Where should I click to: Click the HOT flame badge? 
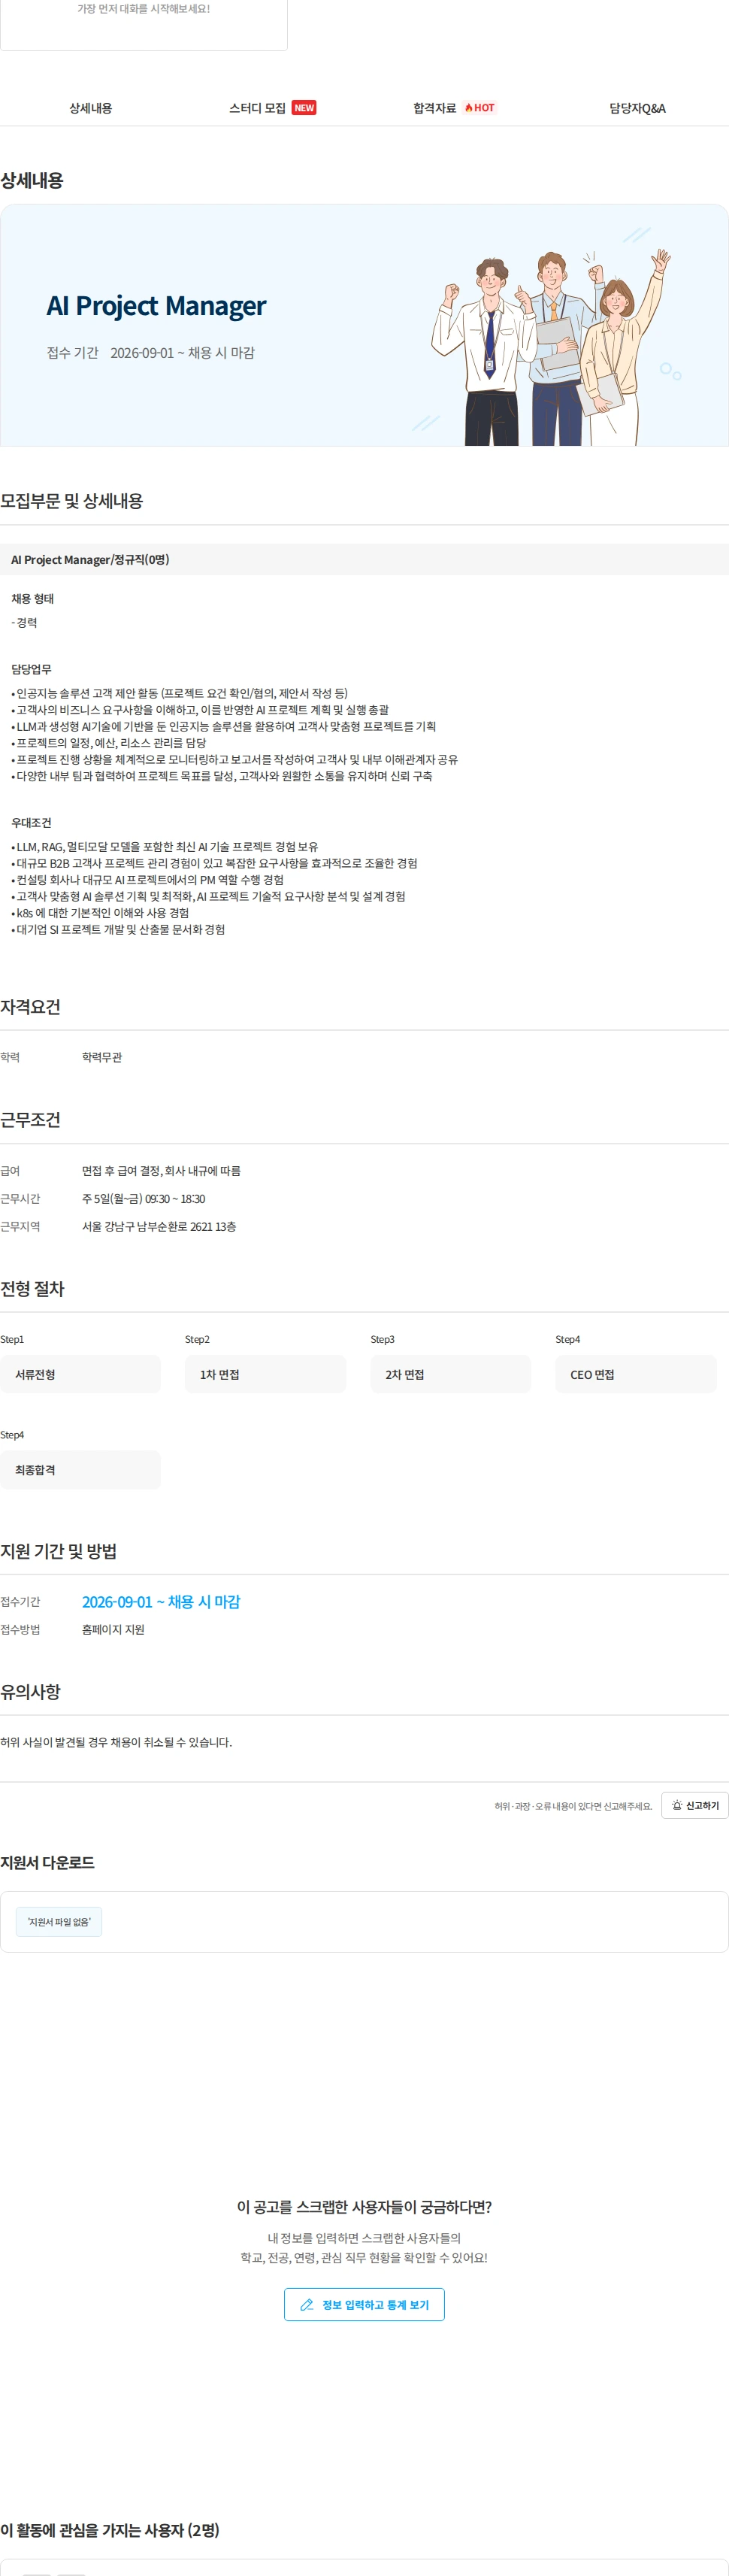(479, 108)
